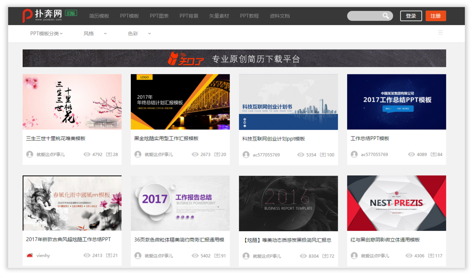Switch to the PPT背景 tab
The image size is (473, 275).
point(188,16)
